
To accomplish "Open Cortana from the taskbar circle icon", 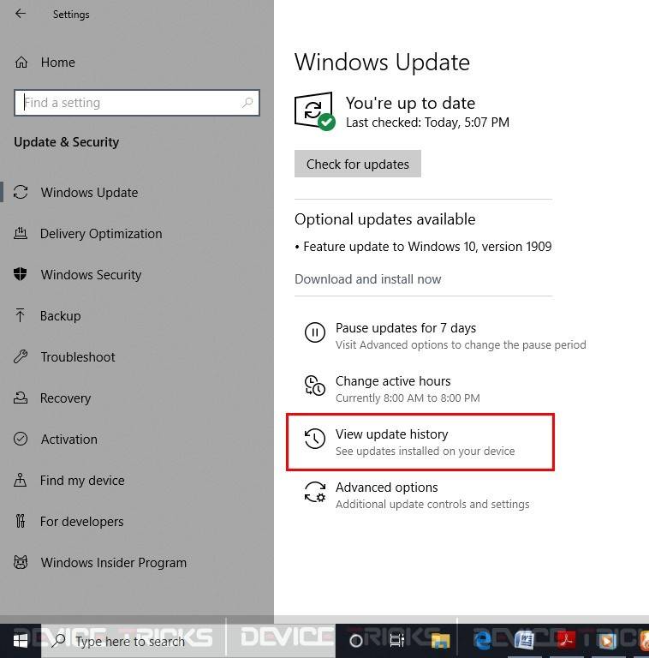I will [x=356, y=641].
